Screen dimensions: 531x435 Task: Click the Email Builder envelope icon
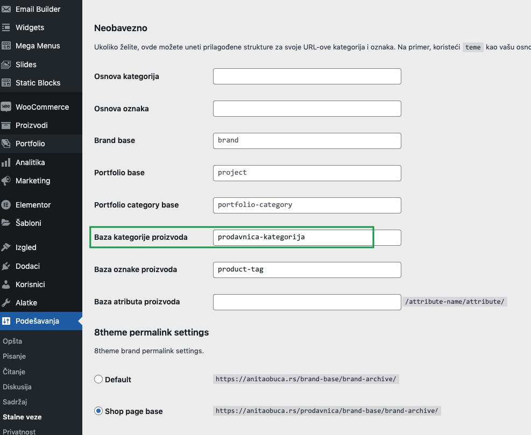pos(6,9)
